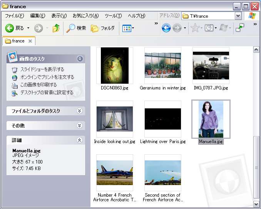Open the 表示(V) menu

(x=59, y=16)
